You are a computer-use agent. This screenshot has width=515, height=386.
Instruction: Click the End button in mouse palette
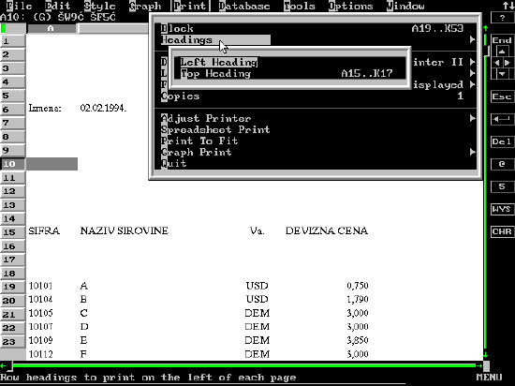click(502, 40)
